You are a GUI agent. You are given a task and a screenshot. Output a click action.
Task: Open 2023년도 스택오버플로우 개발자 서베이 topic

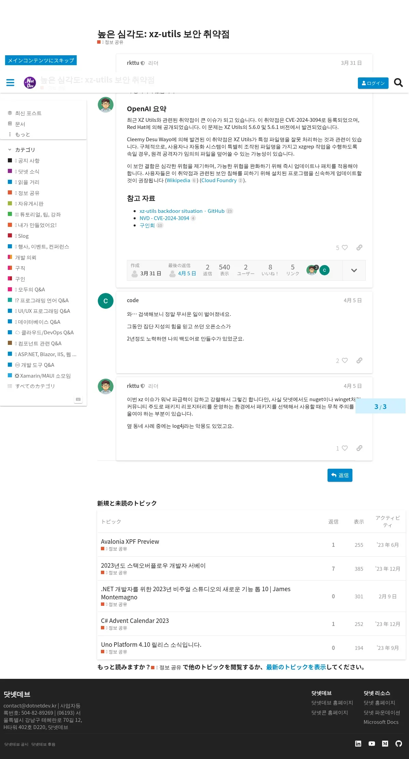[x=153, y=566]
